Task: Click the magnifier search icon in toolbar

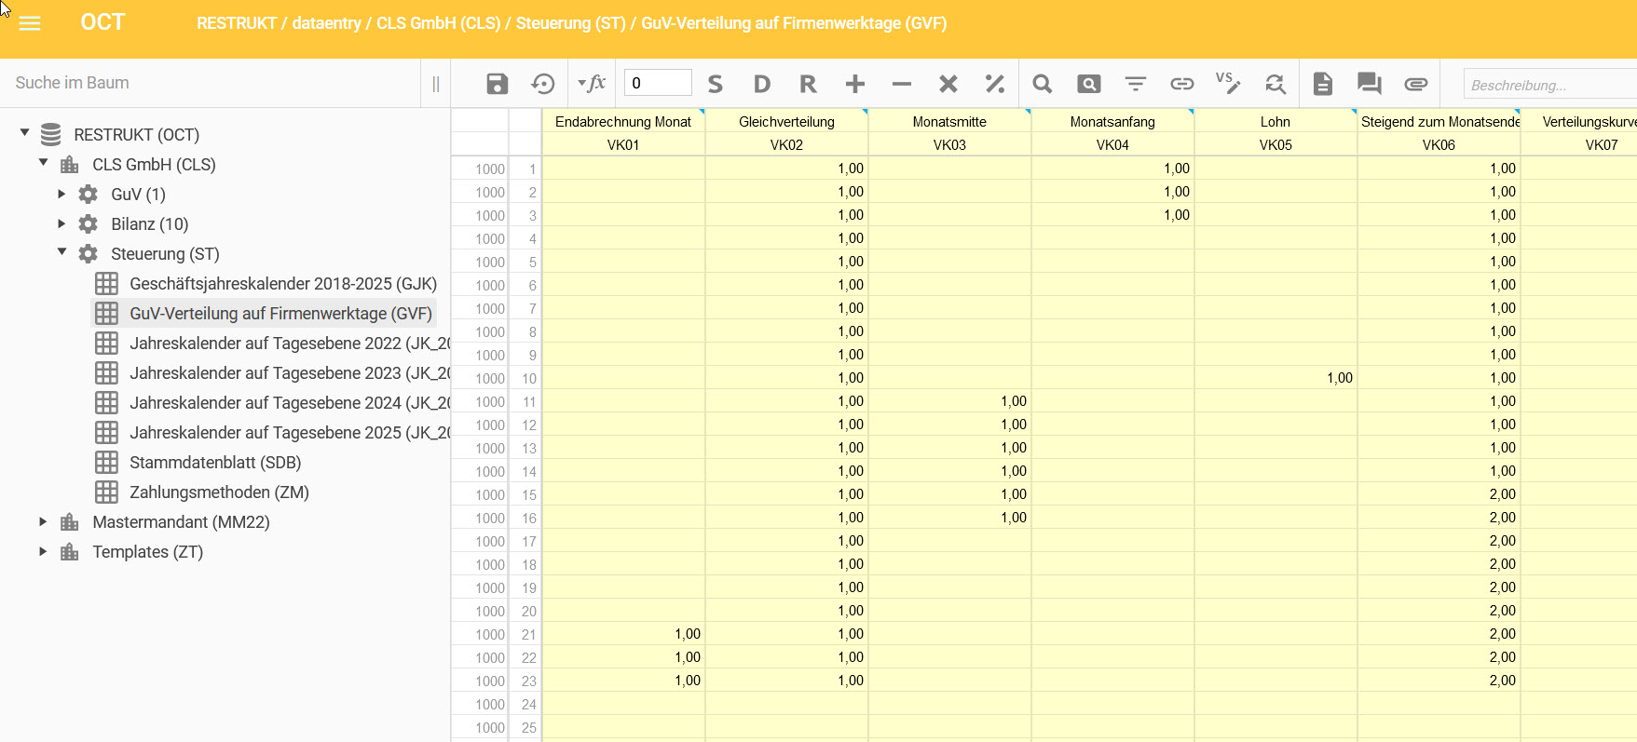Action: (1043, 84)
